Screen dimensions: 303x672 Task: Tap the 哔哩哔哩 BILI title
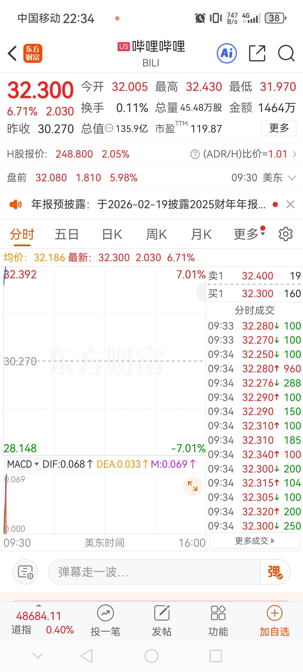(x=151, y=53)
